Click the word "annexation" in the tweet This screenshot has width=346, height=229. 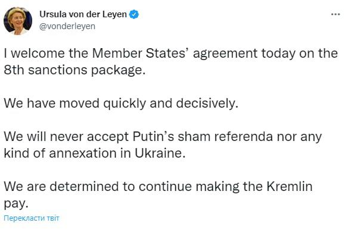[83, 153]
